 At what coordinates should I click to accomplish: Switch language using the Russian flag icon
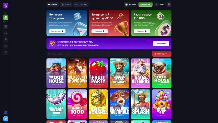point(6,112)
